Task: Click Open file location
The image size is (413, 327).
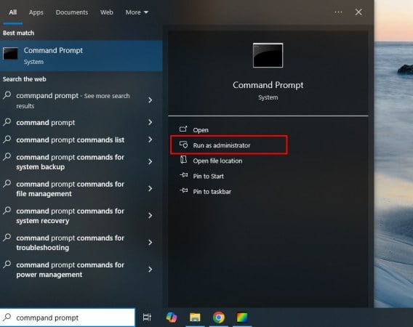Action: tap(217, 161)
